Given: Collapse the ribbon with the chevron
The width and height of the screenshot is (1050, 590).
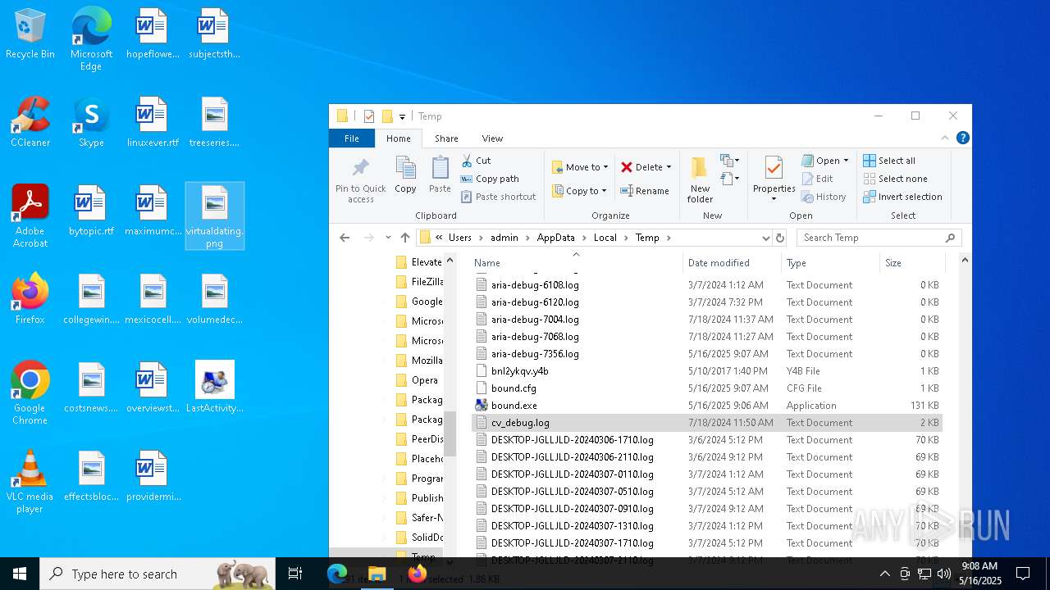Looking at the screenshot, I should [945, 138].
